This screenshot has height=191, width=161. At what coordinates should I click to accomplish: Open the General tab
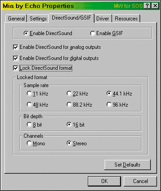click(16, 19)
